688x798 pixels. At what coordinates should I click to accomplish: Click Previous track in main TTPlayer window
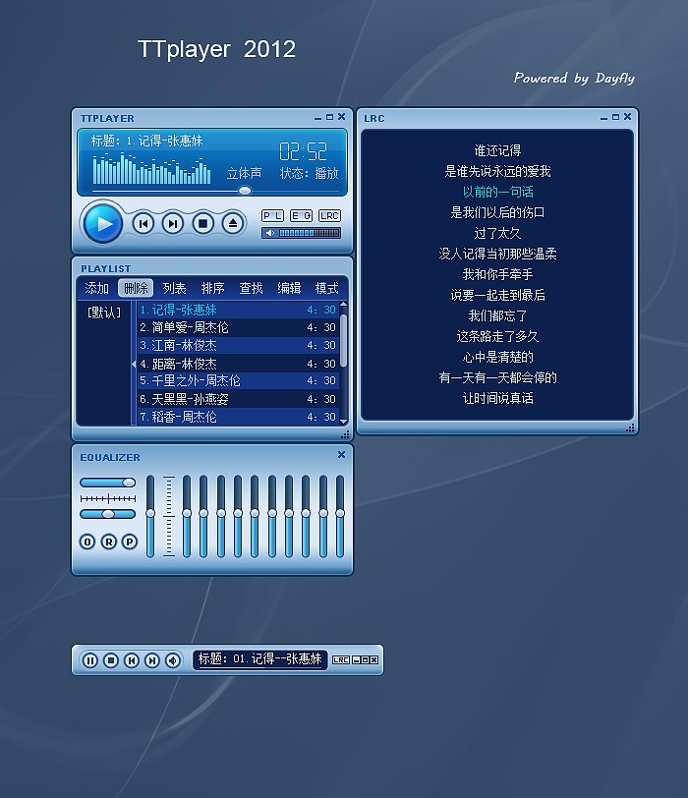click(x=143, y=223)
